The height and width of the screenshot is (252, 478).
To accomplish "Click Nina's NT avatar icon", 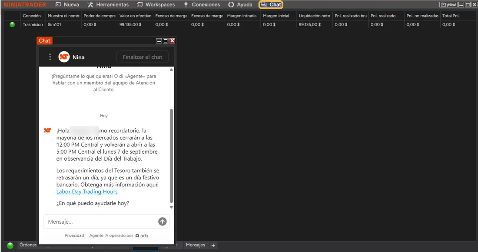I will pyautogui.click(x=64, y=57).
